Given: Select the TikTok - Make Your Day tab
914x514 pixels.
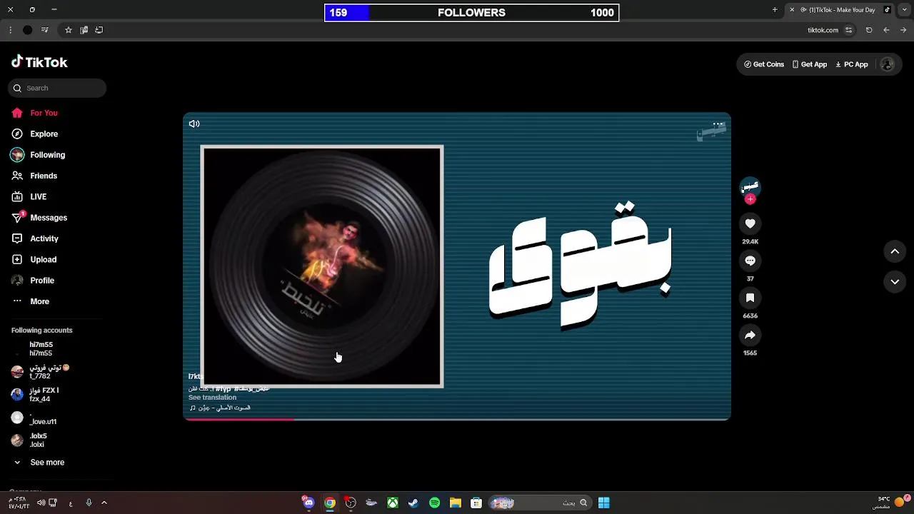Looking at the screenshot, I should click(838, 10).
